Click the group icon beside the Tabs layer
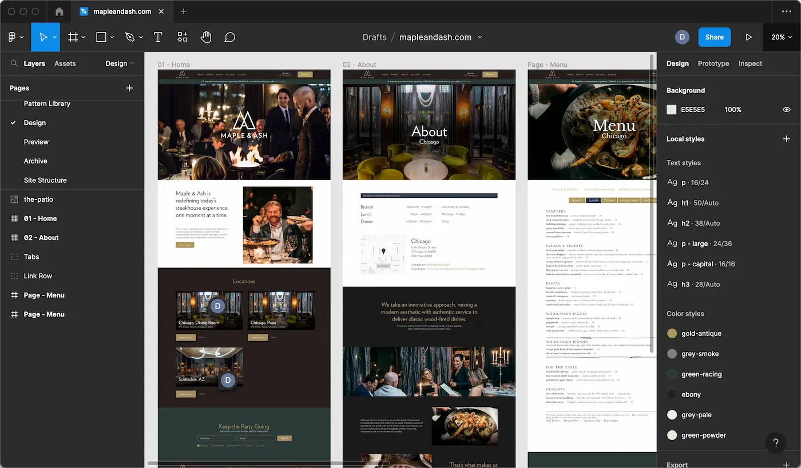This screenshot has width=801, height=468. point(14,257)
